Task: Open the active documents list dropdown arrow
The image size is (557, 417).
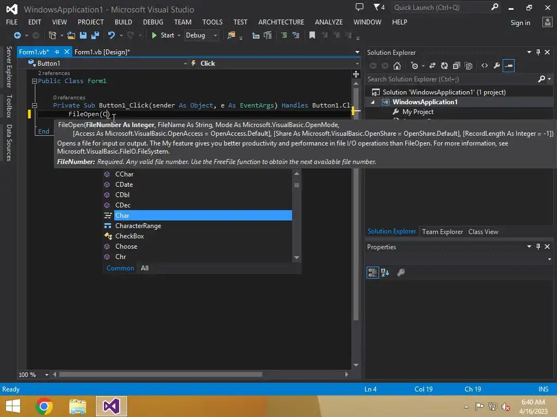Action: click(357, 52)
